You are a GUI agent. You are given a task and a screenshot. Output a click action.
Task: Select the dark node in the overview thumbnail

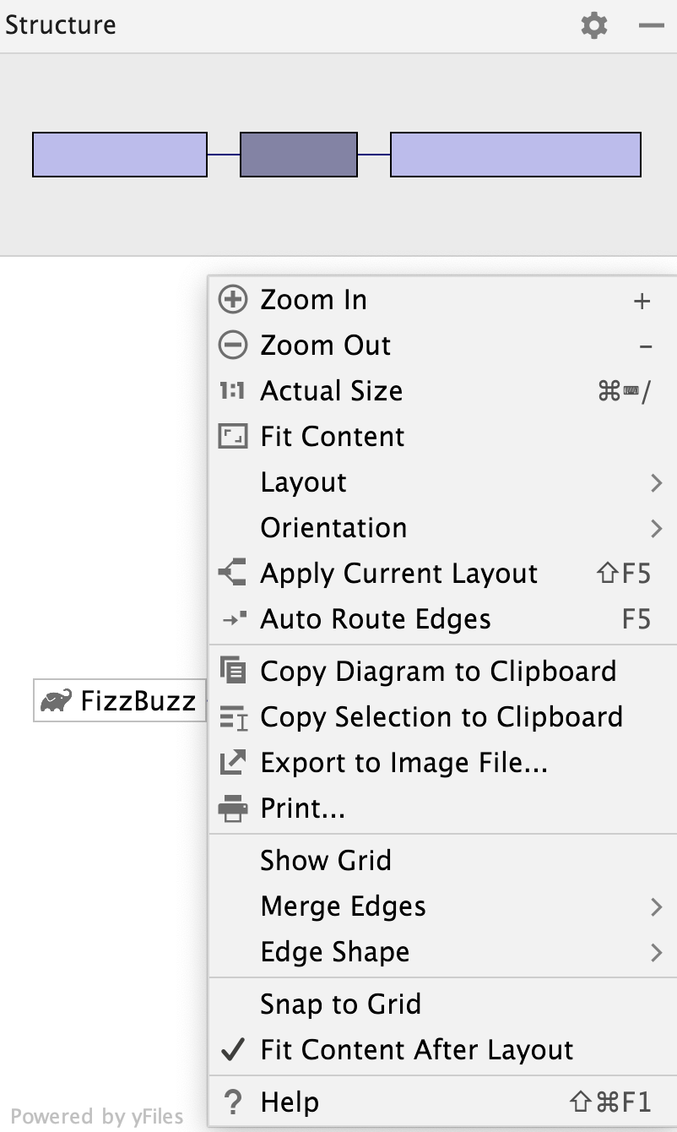coord(299,155)
